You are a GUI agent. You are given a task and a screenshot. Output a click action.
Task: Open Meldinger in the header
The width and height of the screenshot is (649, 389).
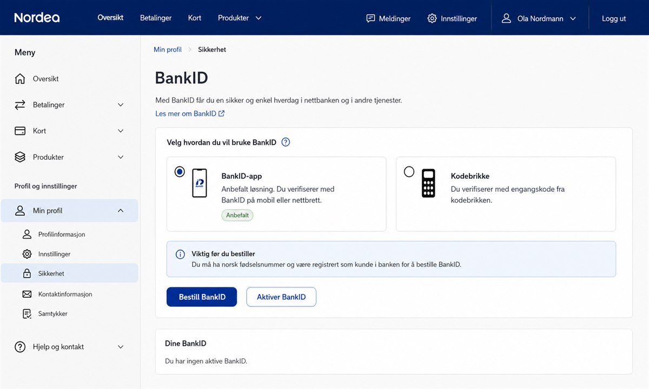(388, 18)
